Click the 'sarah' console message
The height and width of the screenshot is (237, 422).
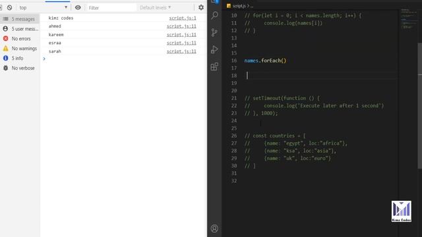(x=55, y=51)
